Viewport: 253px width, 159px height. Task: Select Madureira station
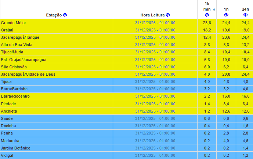pyautogui.click(x=10, y=141)
